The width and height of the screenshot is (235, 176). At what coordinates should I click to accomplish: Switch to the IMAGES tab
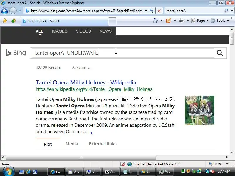60,31
